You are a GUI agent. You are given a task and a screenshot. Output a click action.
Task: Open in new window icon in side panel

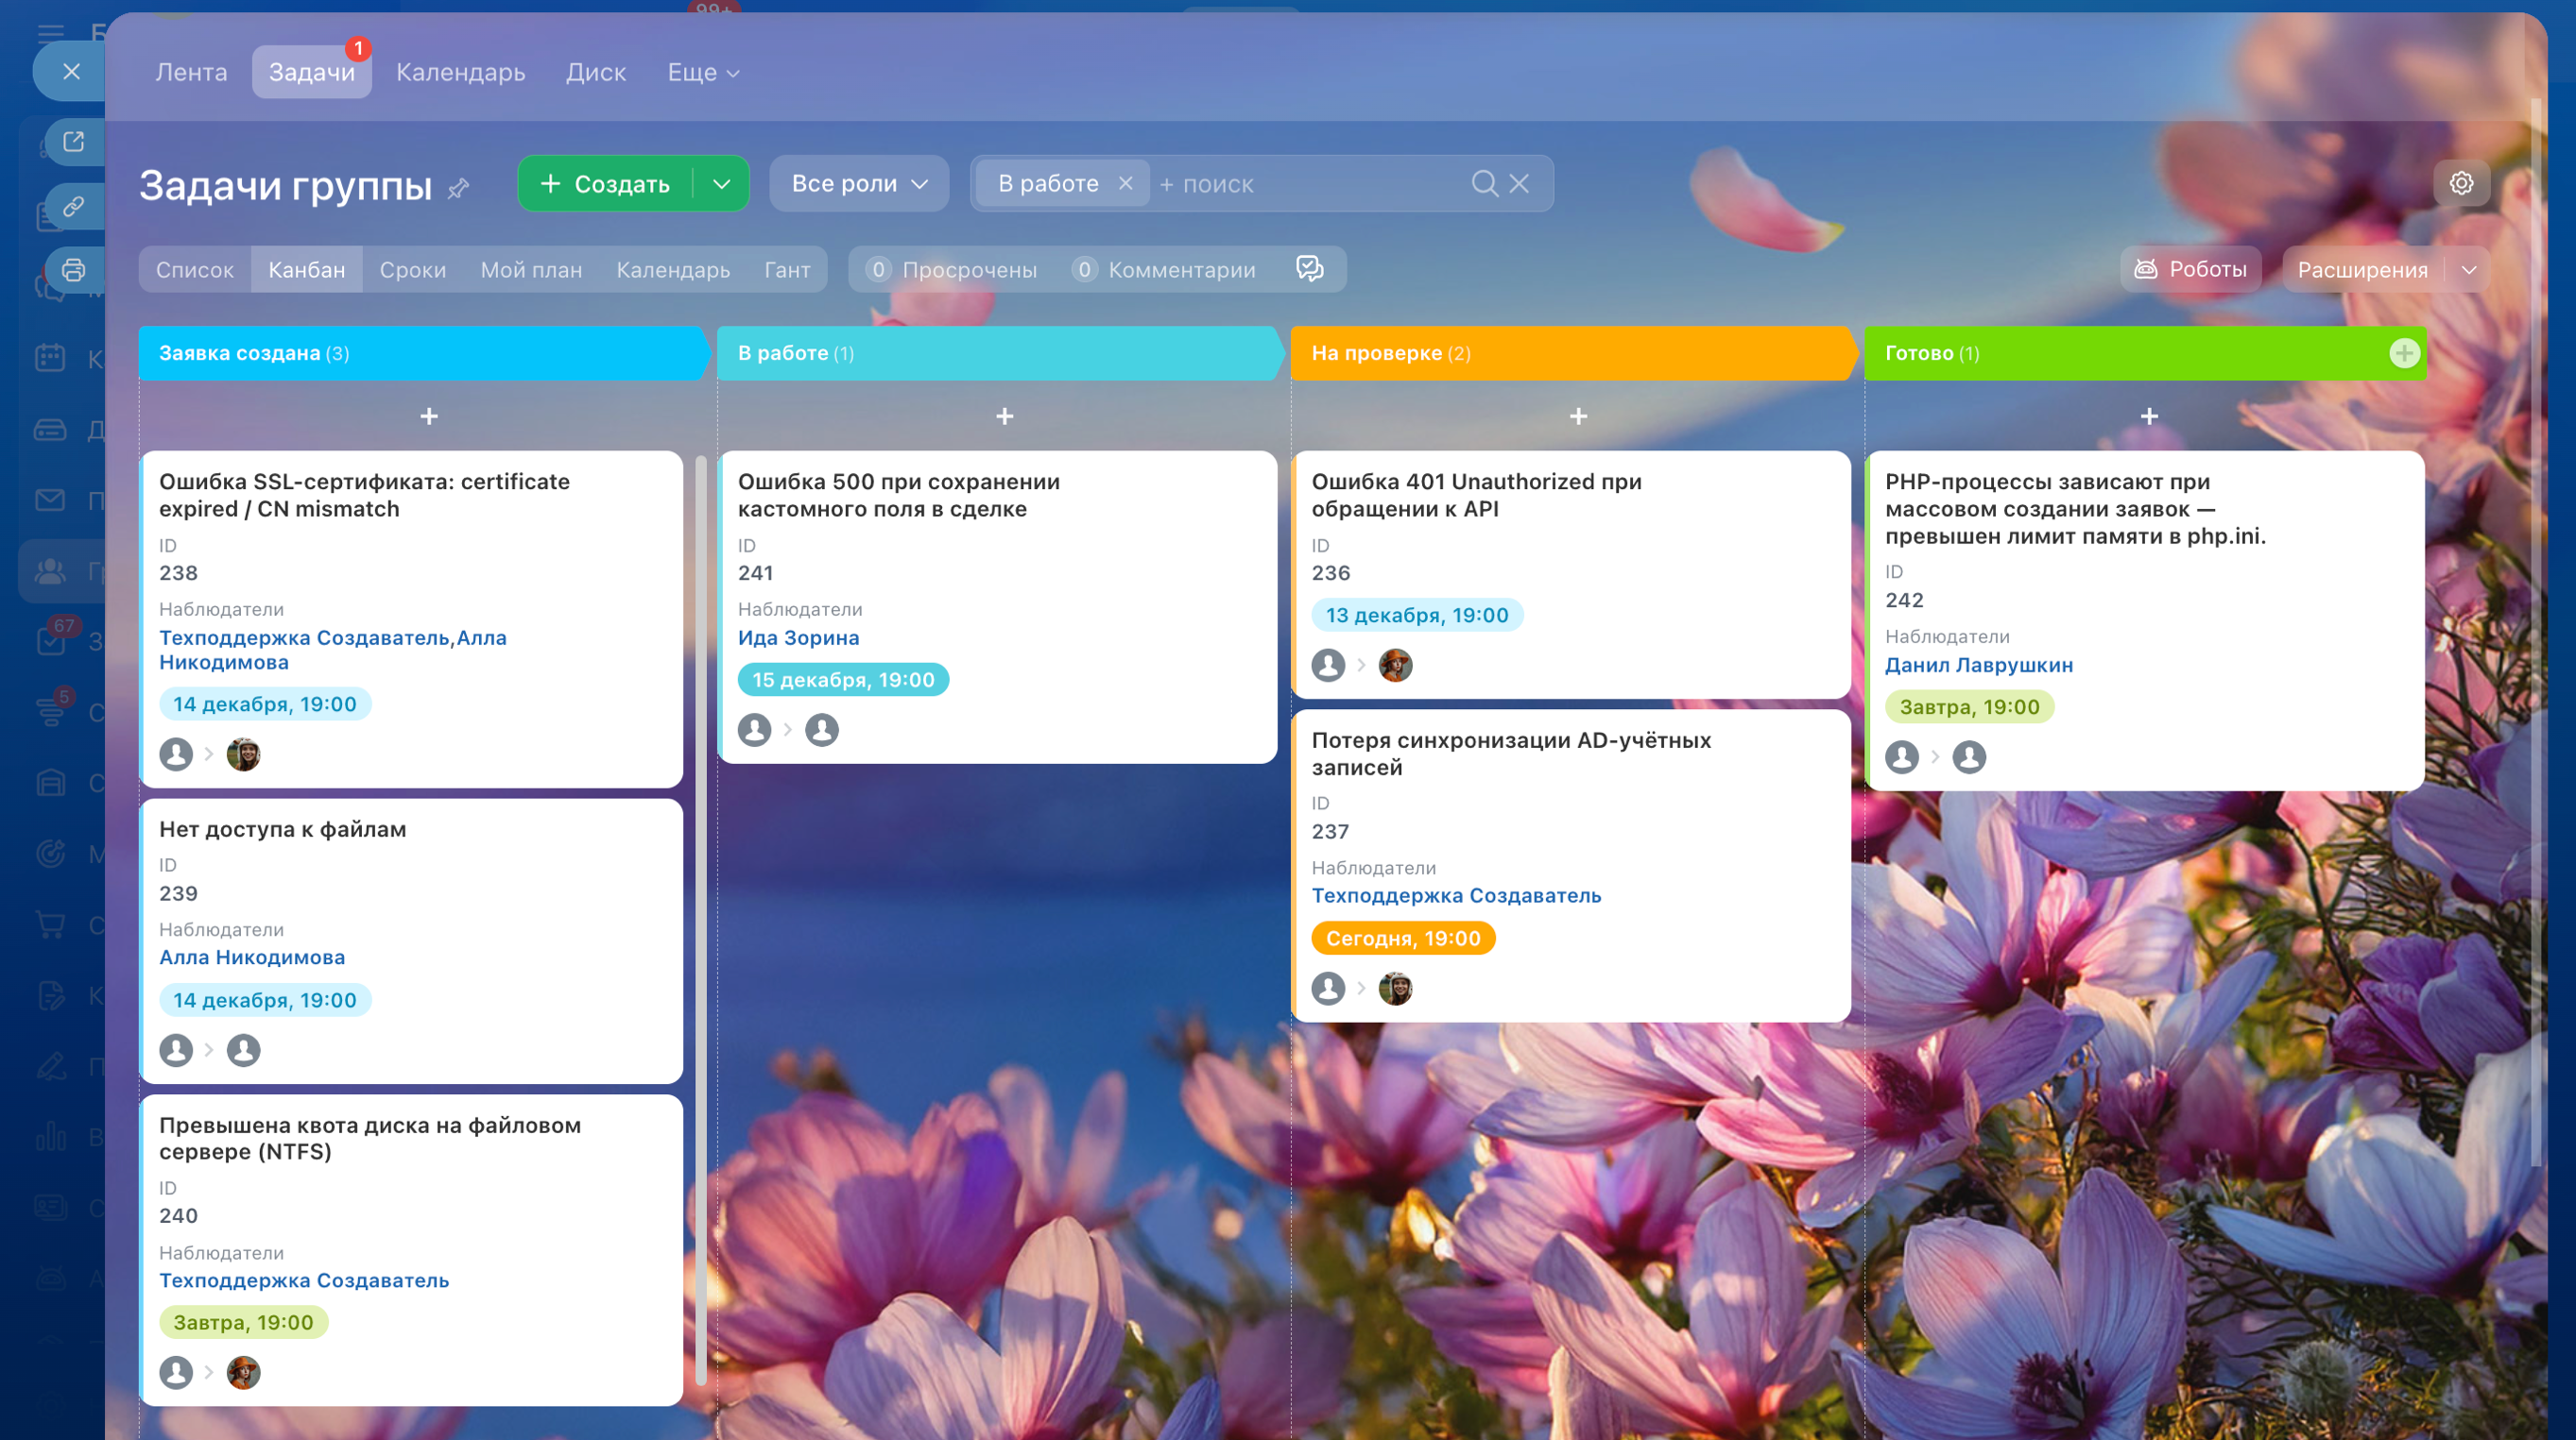point(73,142)
